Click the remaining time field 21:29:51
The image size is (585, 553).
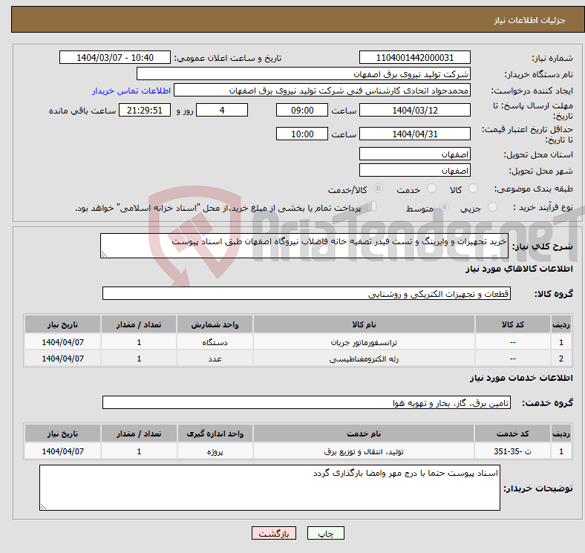pos(145,110)
